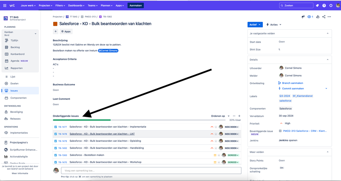
Task: Open Implementaties in the sidebar
Action: coord(19,133)
